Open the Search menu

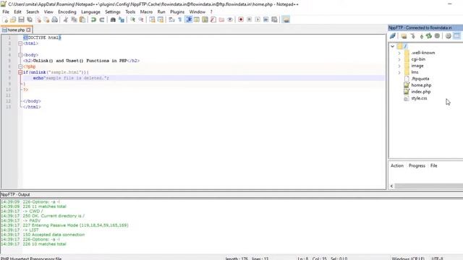[33, 12]
